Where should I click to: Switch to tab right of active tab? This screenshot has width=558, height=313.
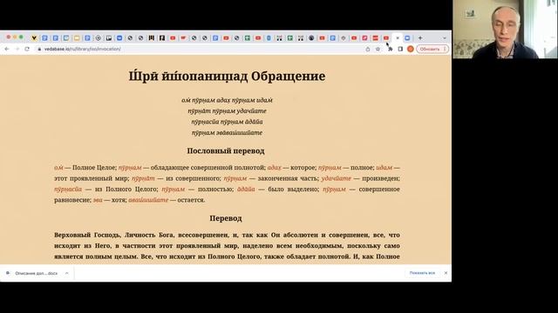tap(407, 38)
